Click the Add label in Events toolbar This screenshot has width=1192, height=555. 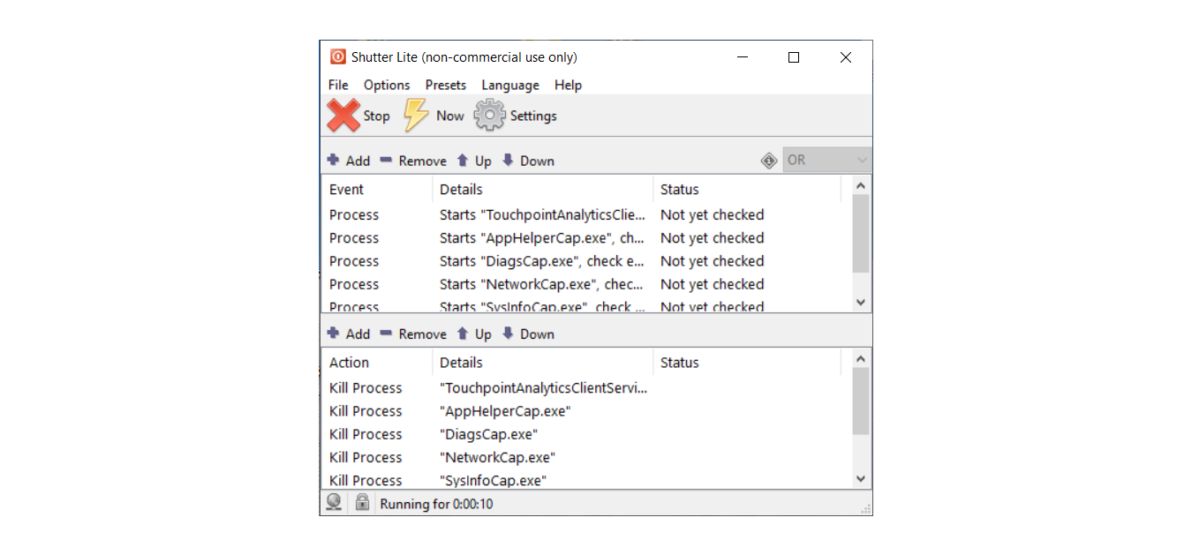coord(358,161)
